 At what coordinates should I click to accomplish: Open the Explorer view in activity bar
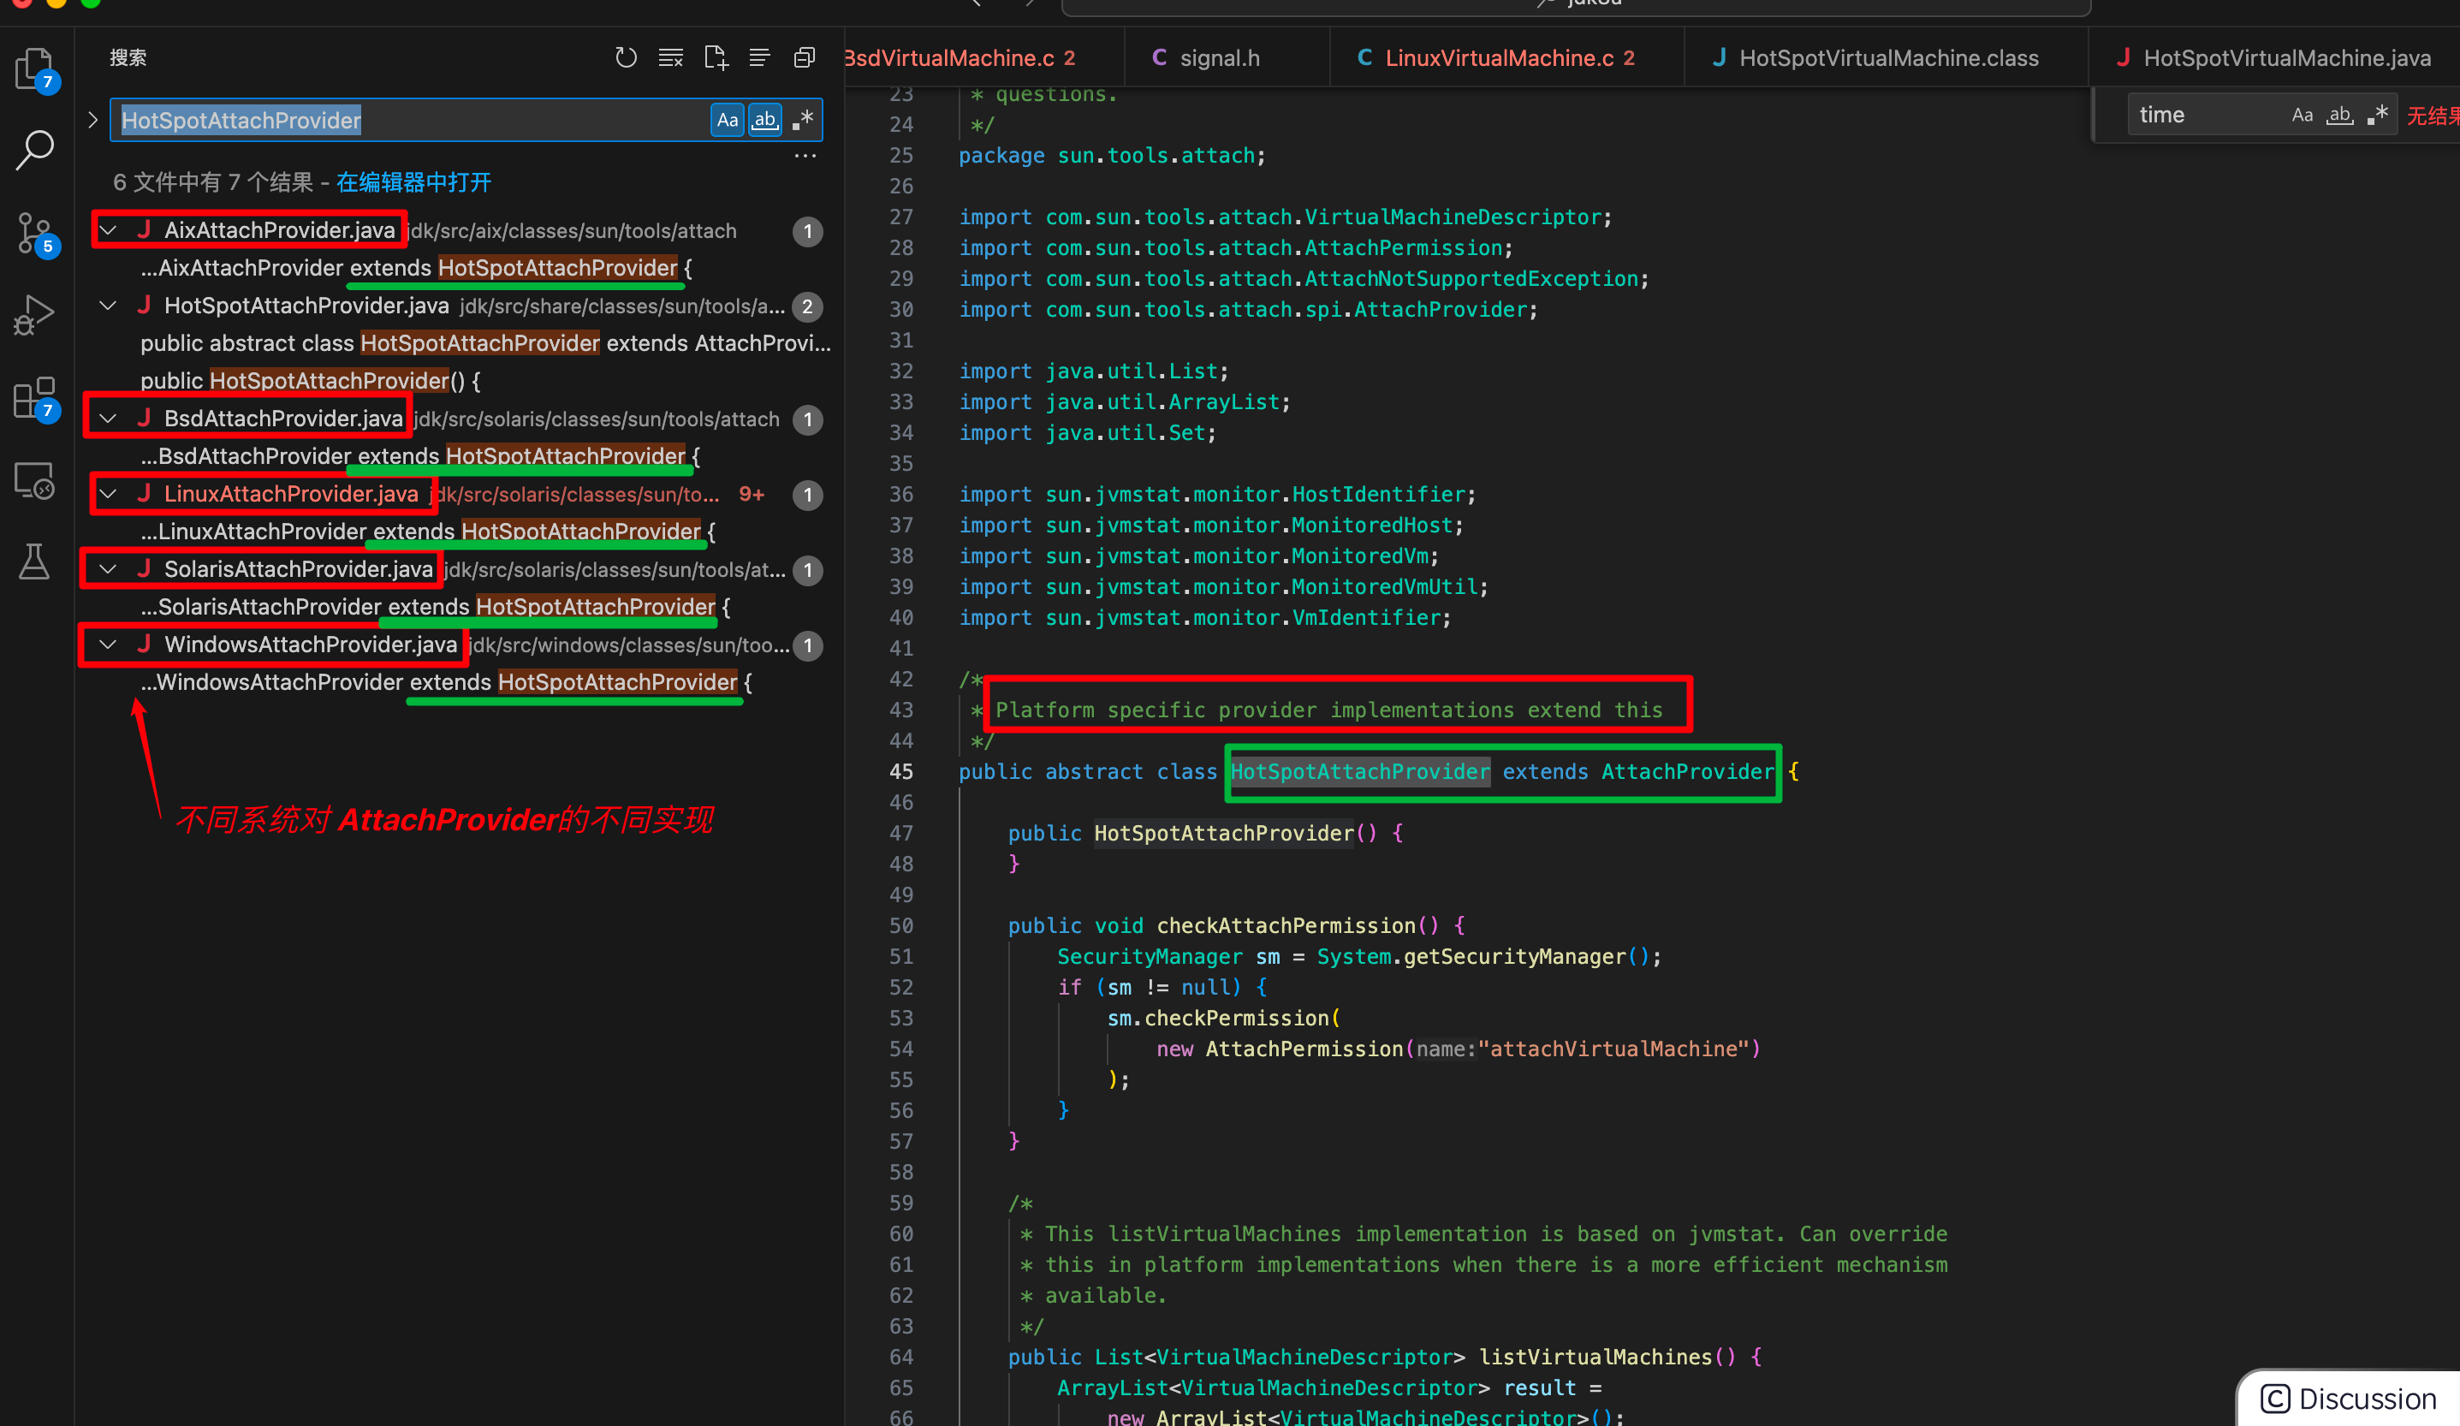tap(36, 68)
